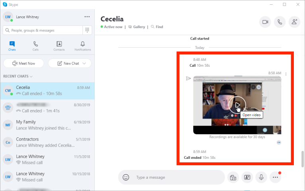Open the More menu next to Lance Whitney

coord(87,17)
